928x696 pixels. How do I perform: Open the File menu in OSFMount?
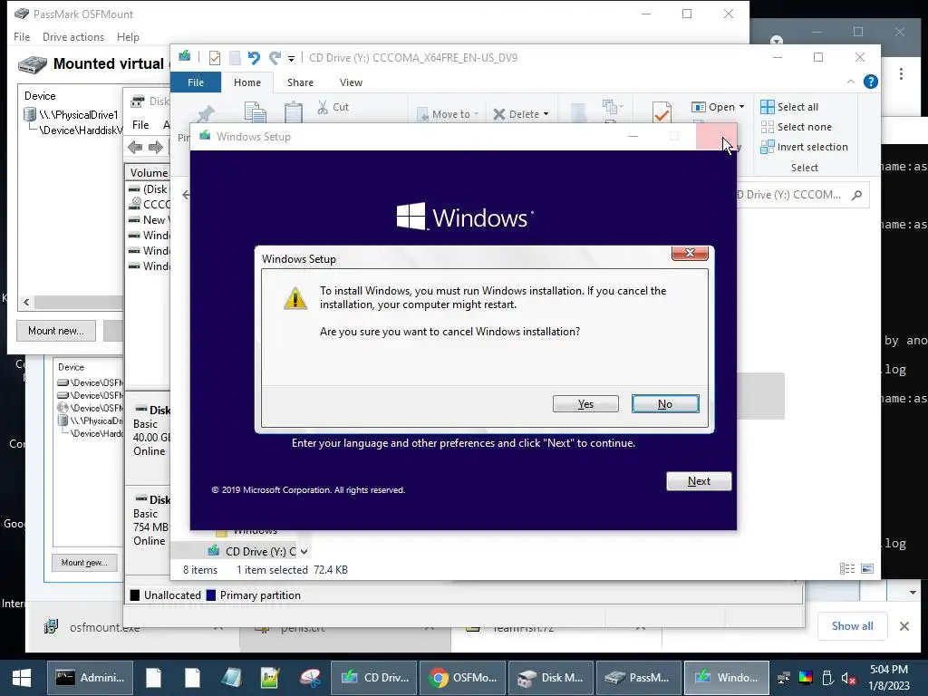(x=22, y=36)
